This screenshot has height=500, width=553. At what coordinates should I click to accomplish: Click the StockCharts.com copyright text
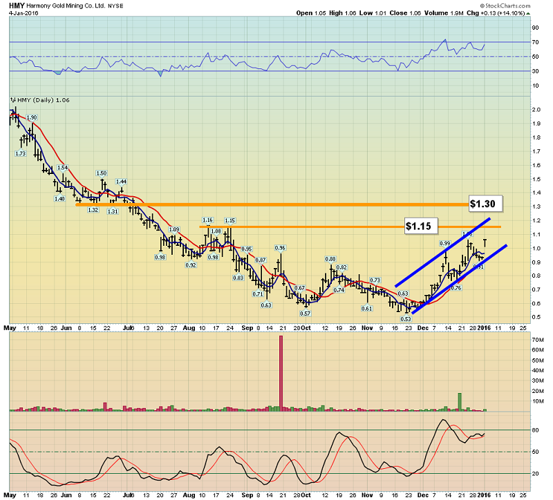click(x=505, y=6)
